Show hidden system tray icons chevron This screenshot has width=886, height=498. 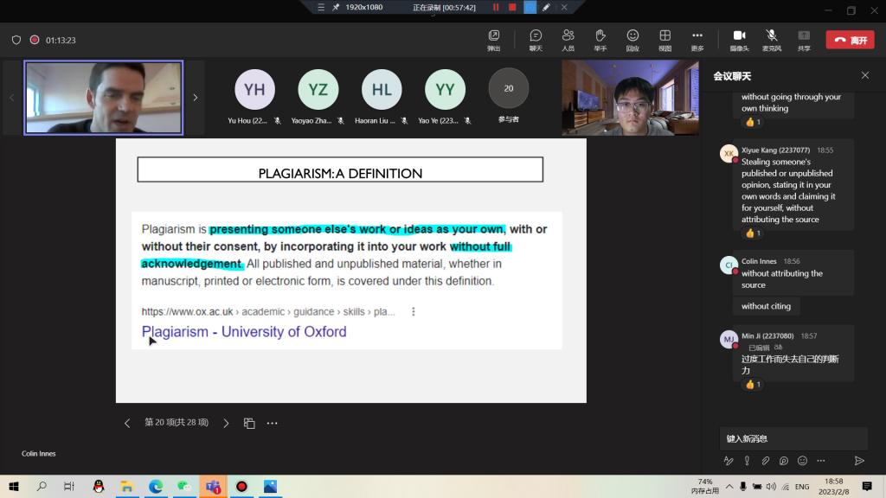pyautogui.click(x=729, y=487)
